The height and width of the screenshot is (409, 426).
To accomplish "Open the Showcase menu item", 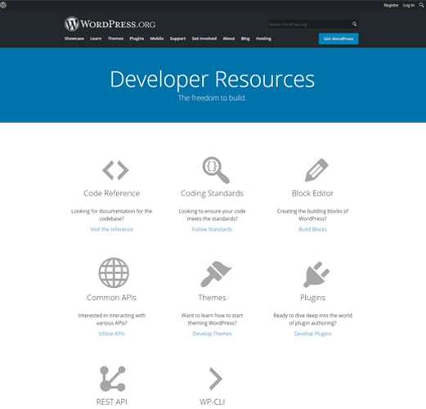I will coord(74,38).
